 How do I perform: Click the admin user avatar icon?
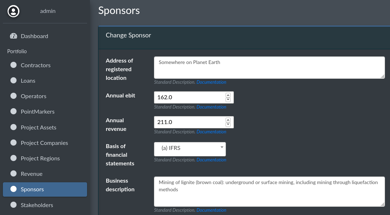point(14,11)
